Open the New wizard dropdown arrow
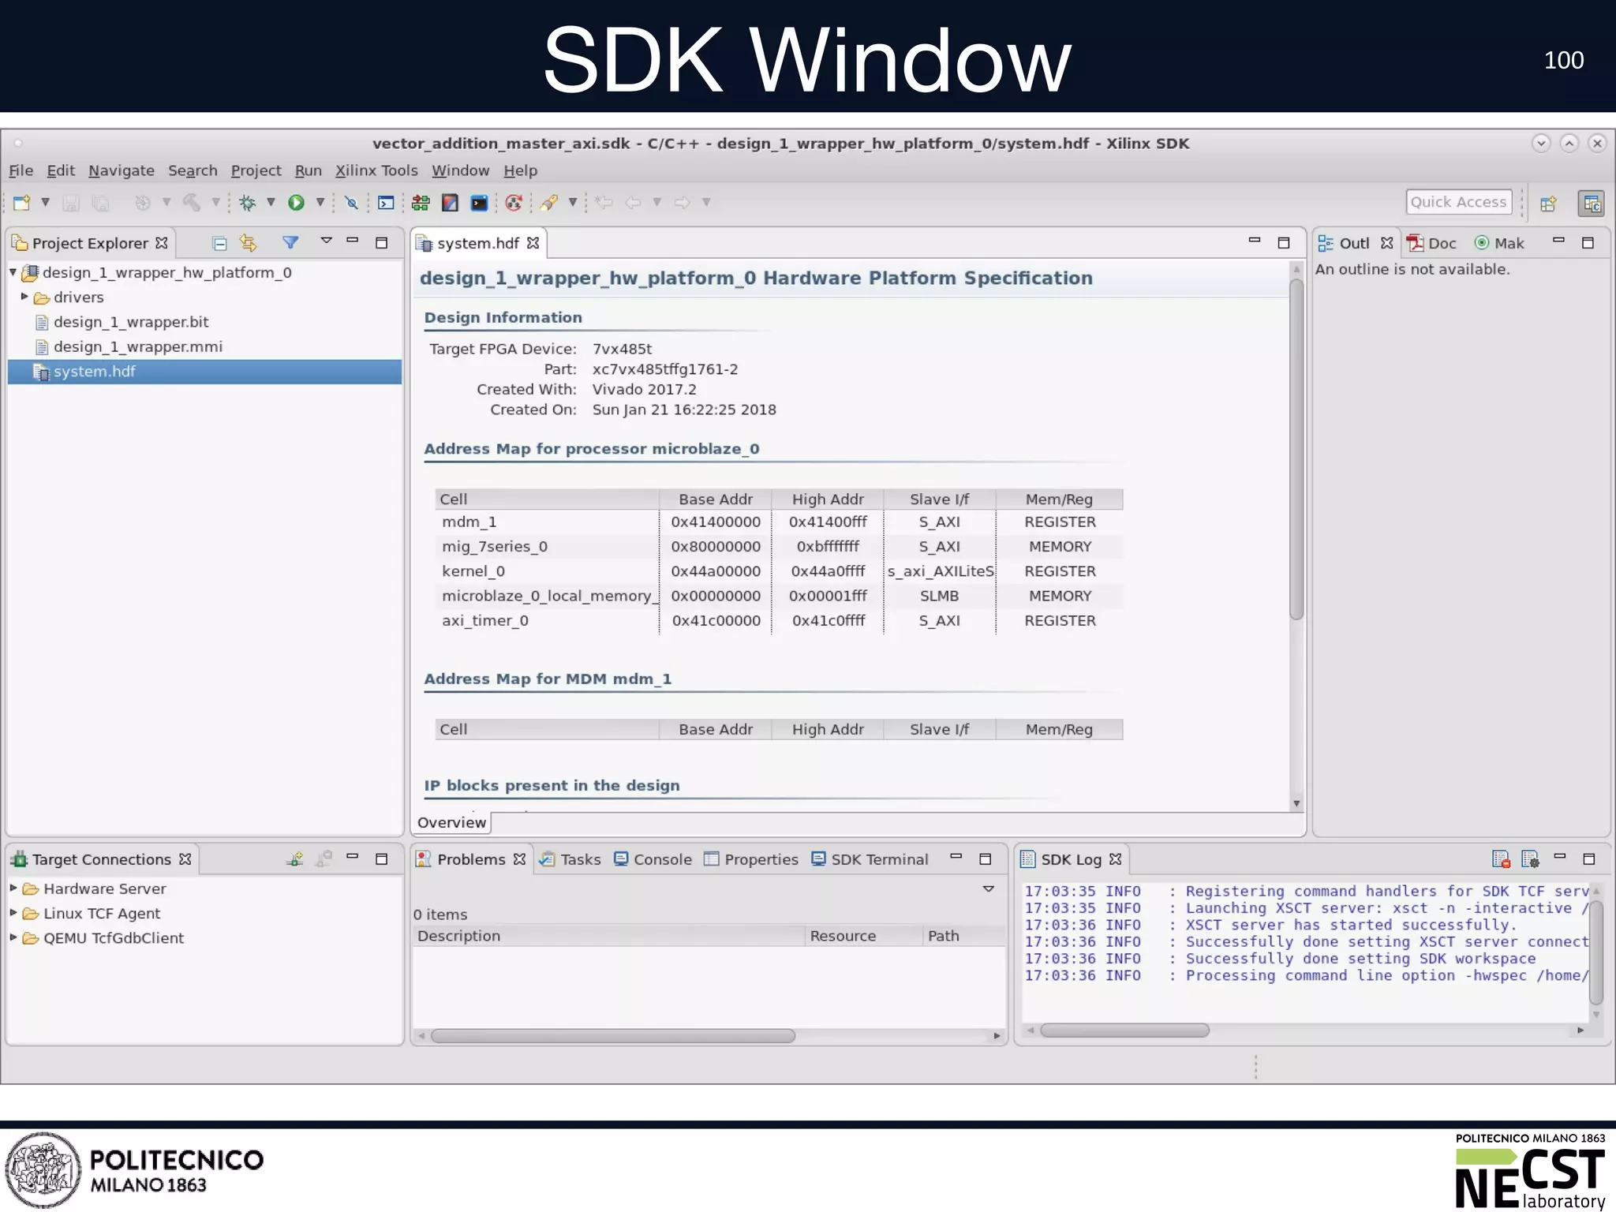Screen dimensions: 1616x1212 pyautogui.click(x=45, y=202)
